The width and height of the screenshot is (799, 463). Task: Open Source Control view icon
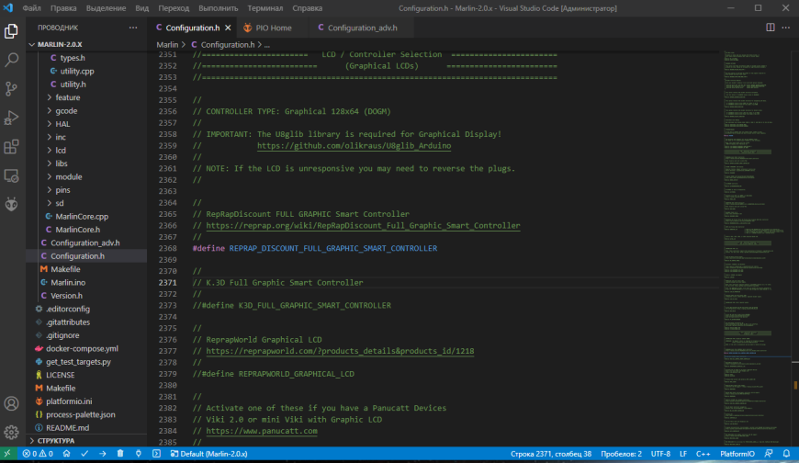coord(11,89)
